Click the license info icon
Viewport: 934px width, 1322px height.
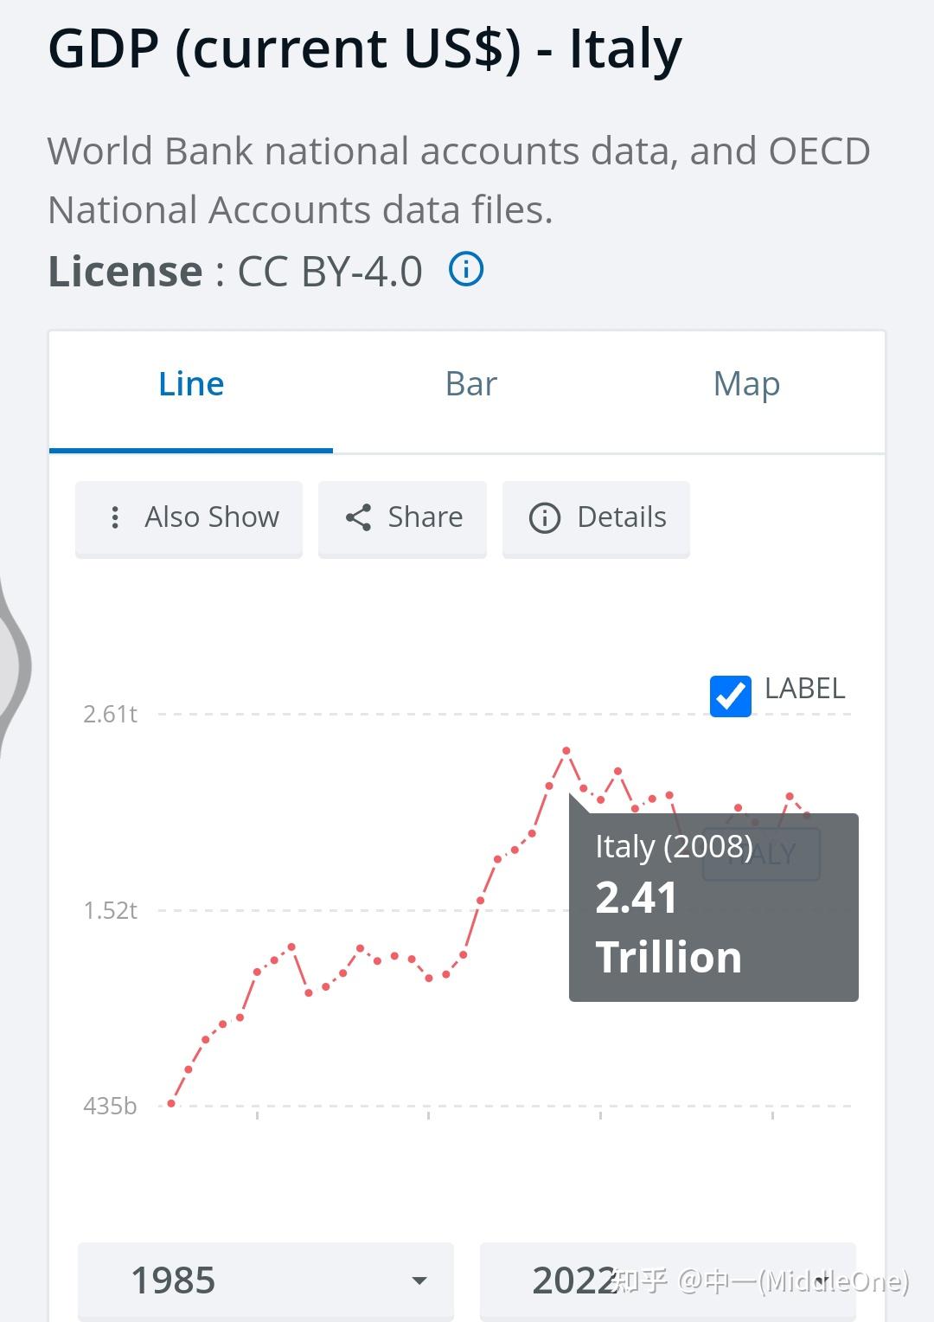(466, 270)
